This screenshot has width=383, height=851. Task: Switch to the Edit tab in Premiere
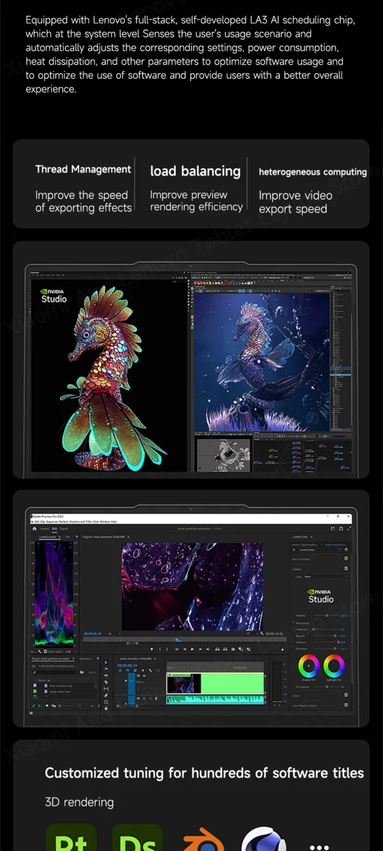pyautogui.click(x=54, y=529)
